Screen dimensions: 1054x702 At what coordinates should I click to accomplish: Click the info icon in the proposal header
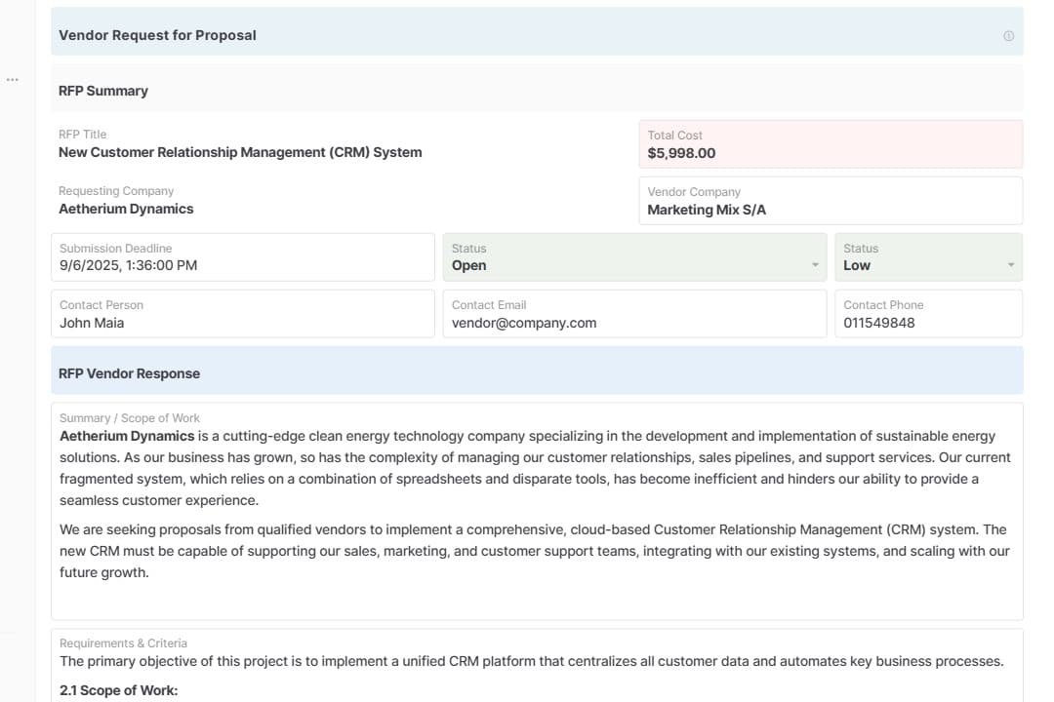click(1008, 36)
